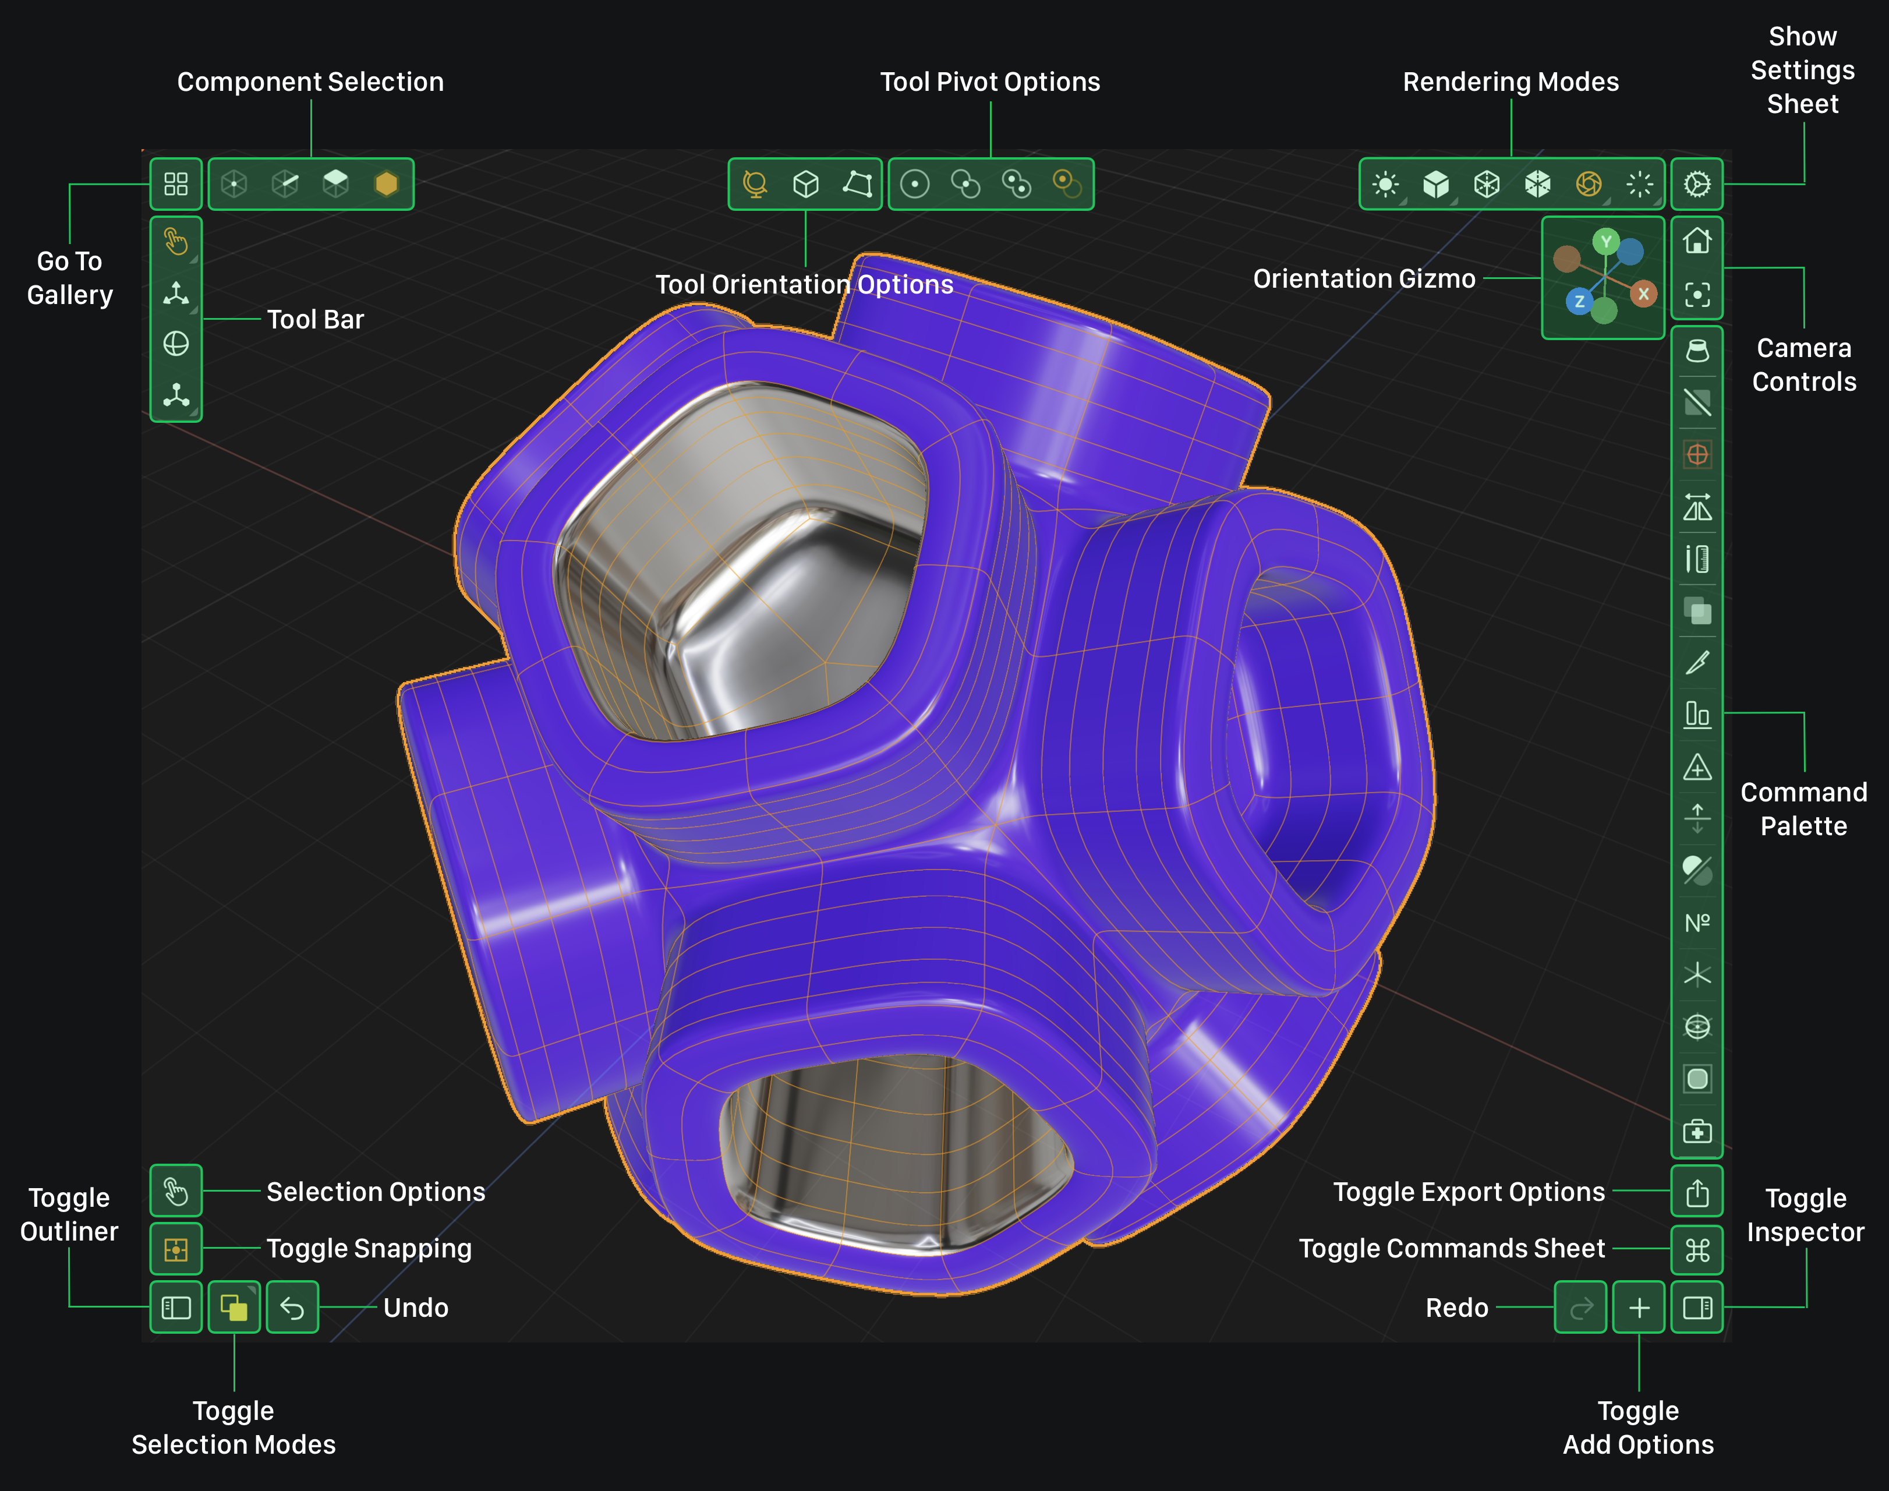This screenshot has height=1491, width=1889.
Task: Toggle add options with the plus button
Action: 1639,1307
